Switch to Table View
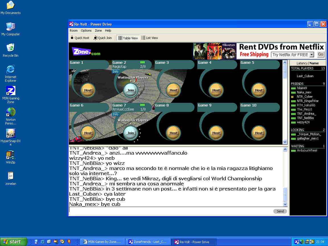The image size is (328, 246). point(128,38)
